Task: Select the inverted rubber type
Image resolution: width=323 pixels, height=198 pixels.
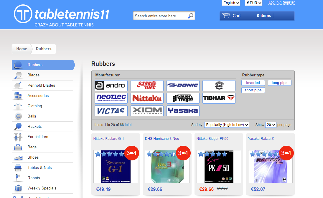Action: tap(253, 83)
